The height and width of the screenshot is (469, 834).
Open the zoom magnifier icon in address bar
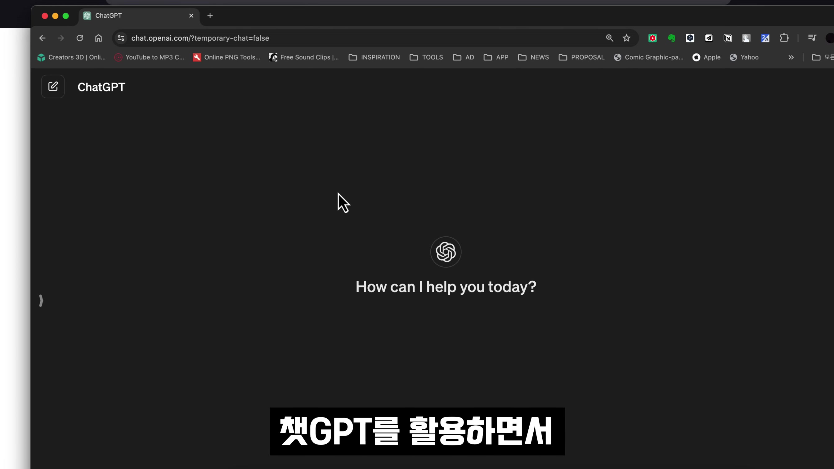tap(610, 38)
